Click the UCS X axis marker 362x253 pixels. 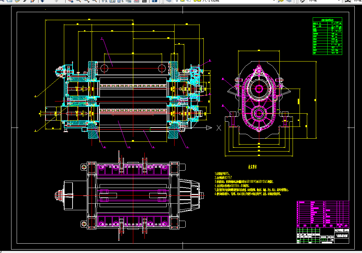tap(219, 128)
